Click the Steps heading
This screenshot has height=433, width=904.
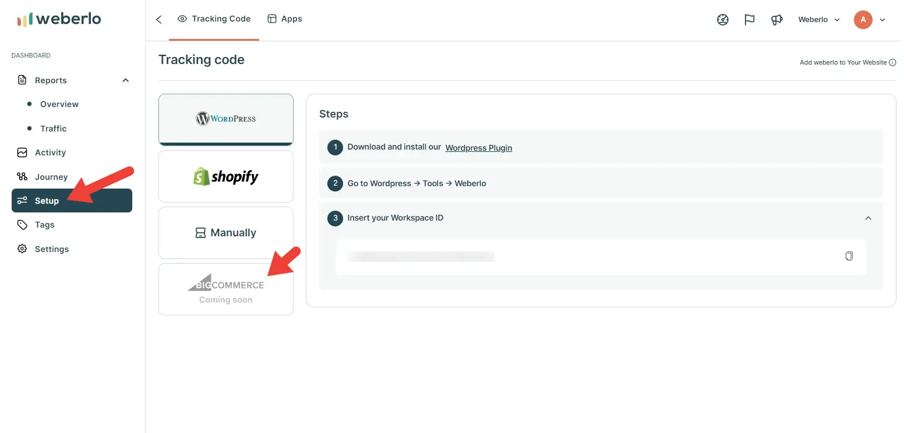pos(334,114)
